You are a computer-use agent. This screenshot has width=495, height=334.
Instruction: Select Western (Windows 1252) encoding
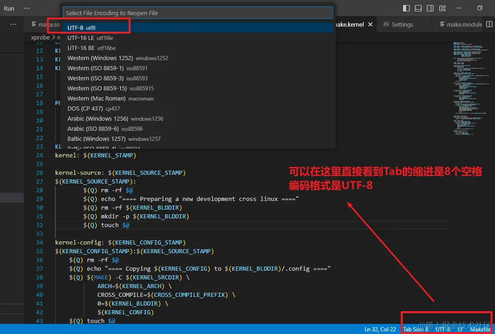pyautogui.click(x=197, y=58)
